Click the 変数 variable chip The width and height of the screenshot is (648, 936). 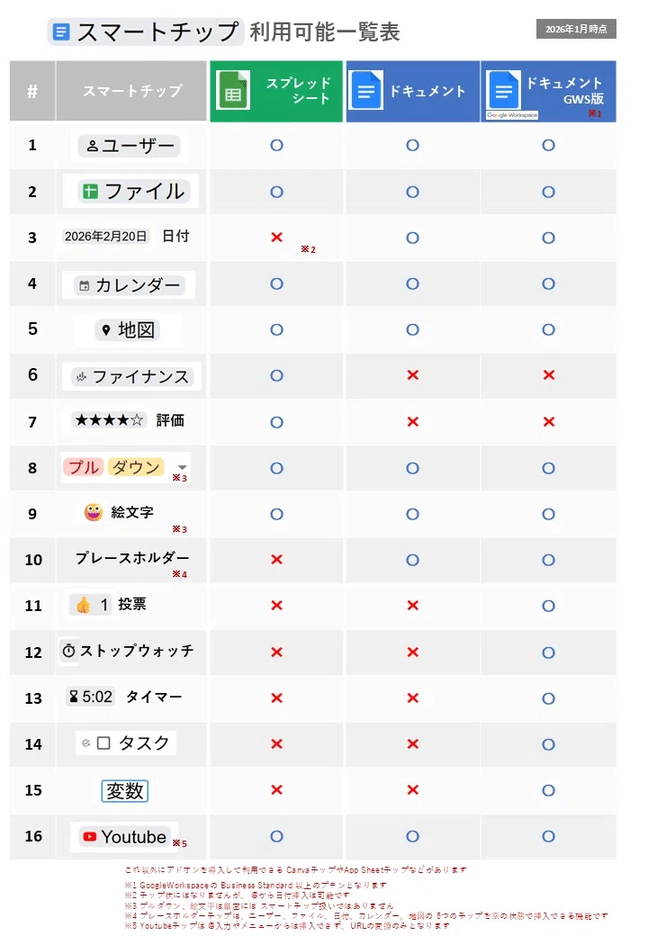[125, 791]
